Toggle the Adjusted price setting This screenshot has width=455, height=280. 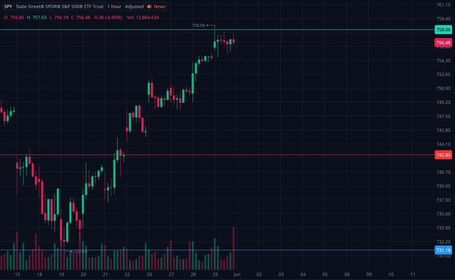coord(134,6)
